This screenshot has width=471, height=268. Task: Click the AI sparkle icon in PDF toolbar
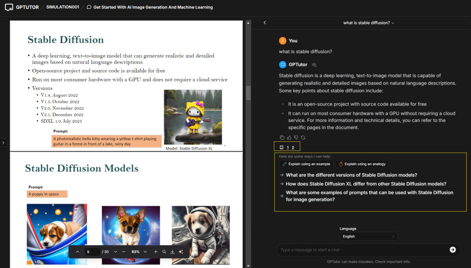(181, 252)
